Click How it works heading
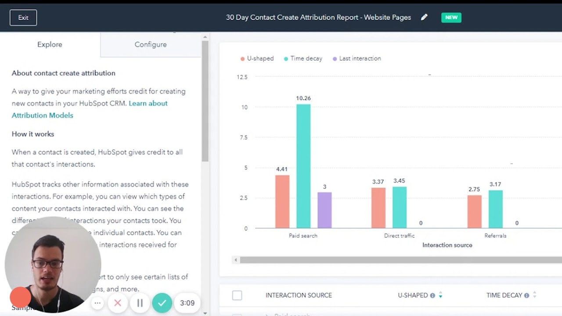Image resolution: width=562 pixels, height=316 pixels. [x=33, y=134]
